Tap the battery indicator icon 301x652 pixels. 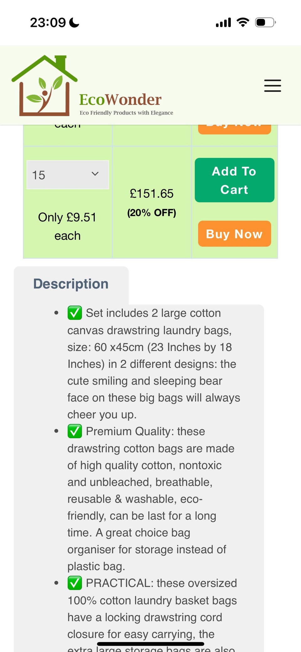click(265, 23)
